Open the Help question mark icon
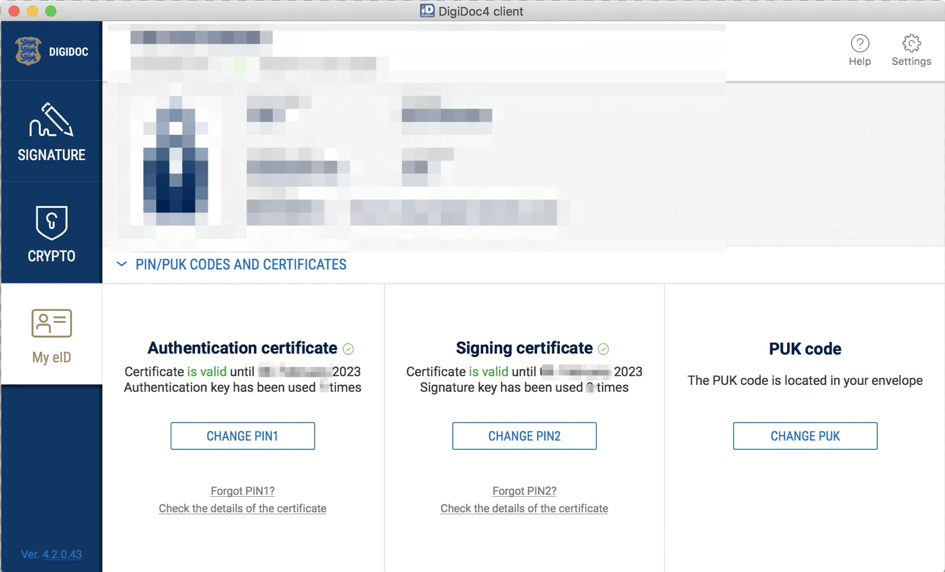This screenshot has height=572, width=945. (860, 44)
